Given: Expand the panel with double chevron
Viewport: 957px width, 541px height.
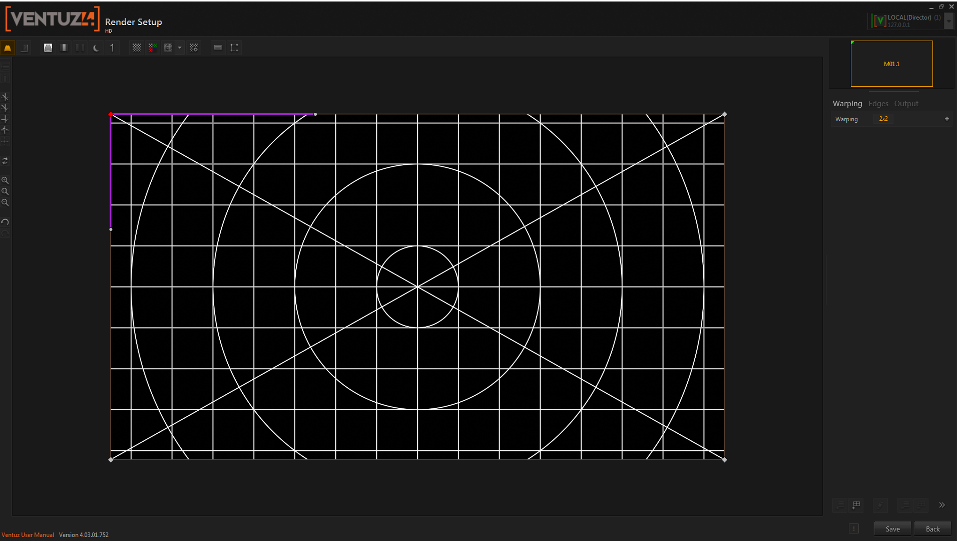Looking at the screenshot, I should (x=942, y=505).
